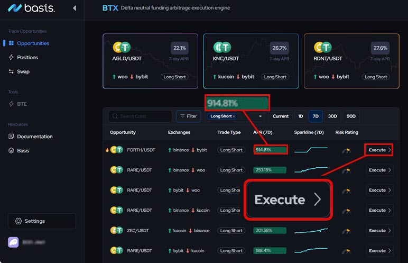This screenshot has height=263, width=408.
Task: Open the BTE tool
Action: click(x=22, y=104)
